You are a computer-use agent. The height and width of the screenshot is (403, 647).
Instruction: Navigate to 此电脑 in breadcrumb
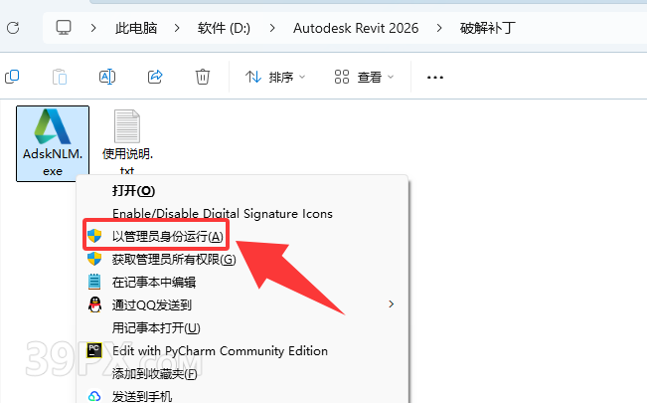point(136,28)
